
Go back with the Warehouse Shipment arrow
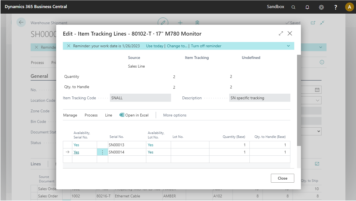(x=21, y=22)
